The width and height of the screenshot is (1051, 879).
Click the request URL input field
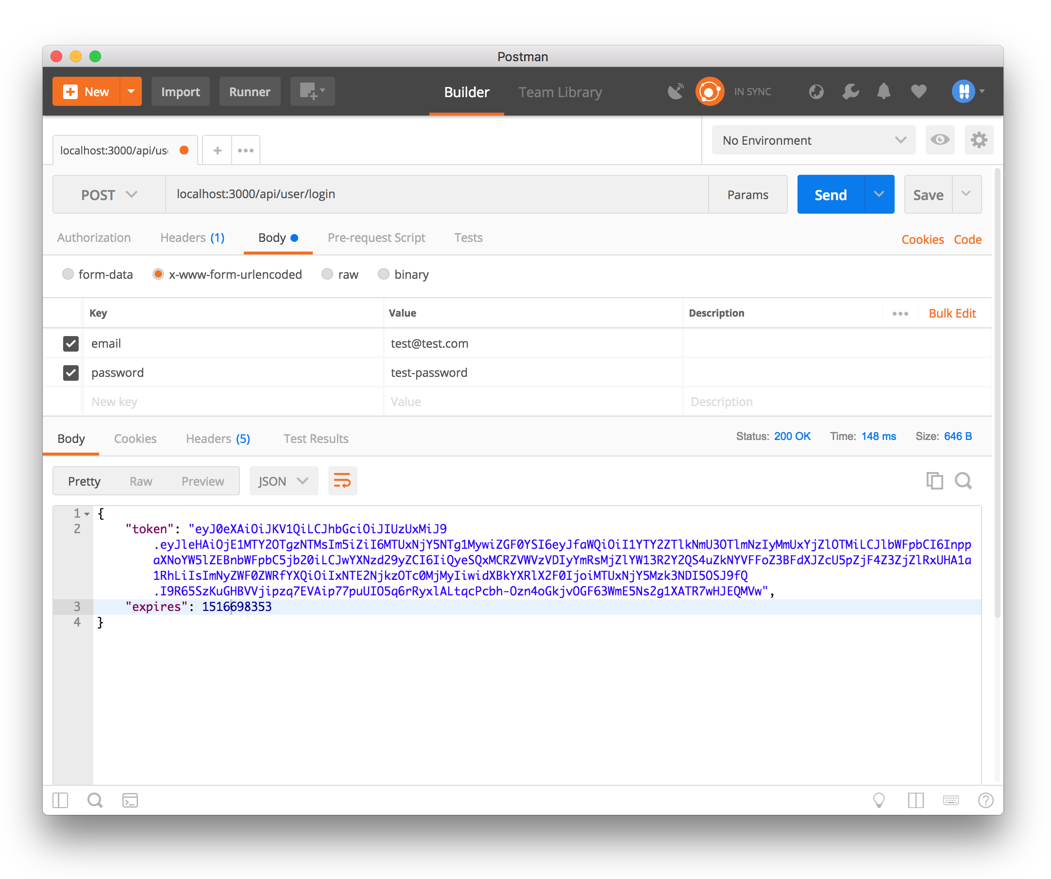click(x=437, y=194)
